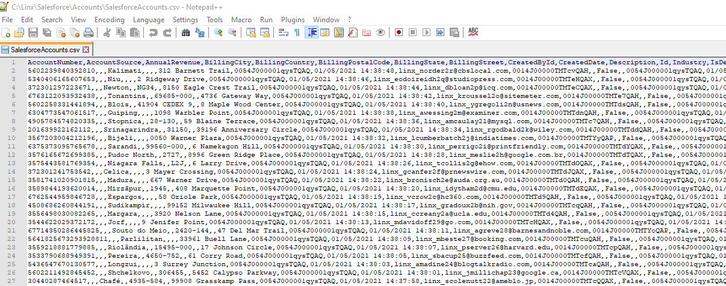Start macro recording with red dot
Image resolution: width=726 pixels, height=286 pixels.
pos(399,32)
